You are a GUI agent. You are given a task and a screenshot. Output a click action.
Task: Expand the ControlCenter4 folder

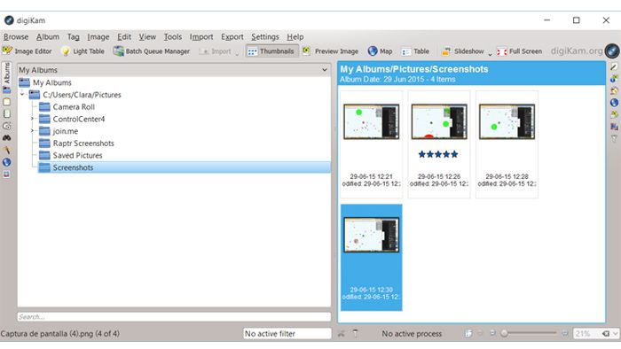click(x=33, y=119)
